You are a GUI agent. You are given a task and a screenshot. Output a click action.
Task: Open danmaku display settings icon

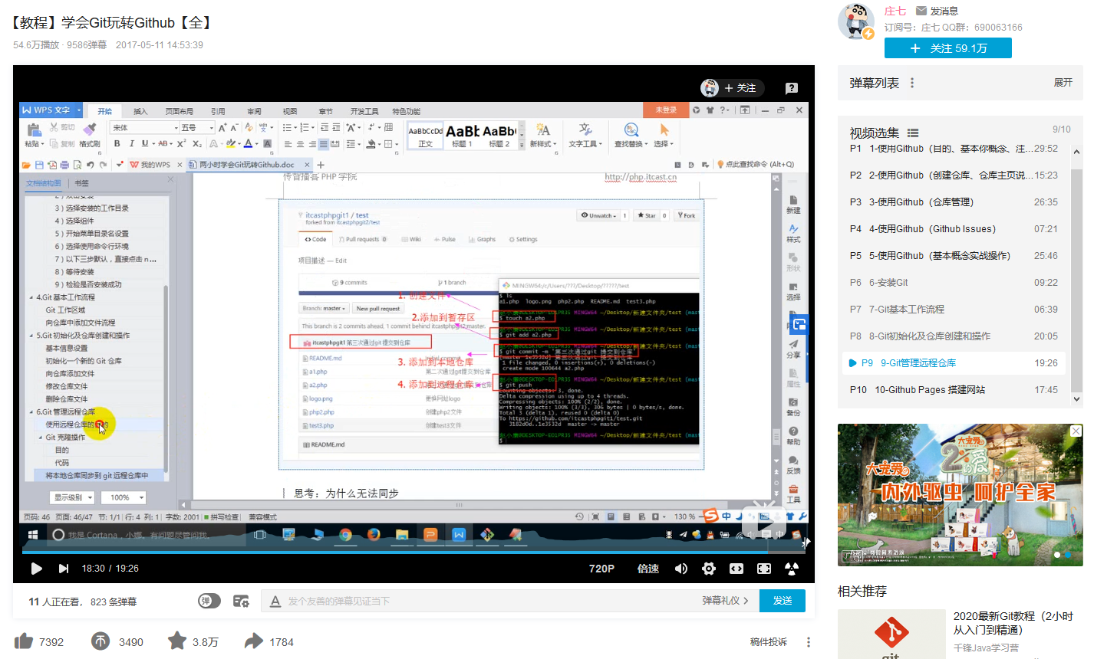(241, 601)
